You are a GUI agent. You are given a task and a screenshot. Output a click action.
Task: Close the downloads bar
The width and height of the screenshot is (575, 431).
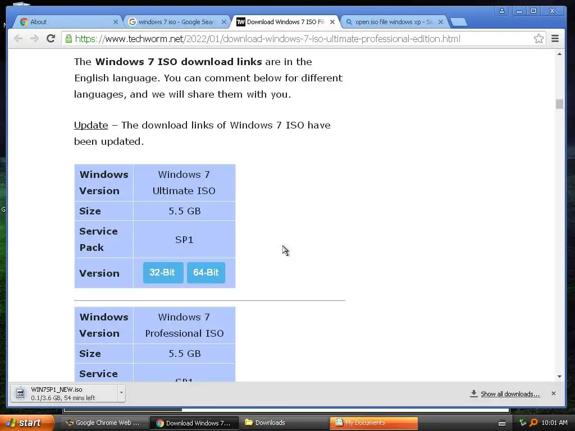553,393
